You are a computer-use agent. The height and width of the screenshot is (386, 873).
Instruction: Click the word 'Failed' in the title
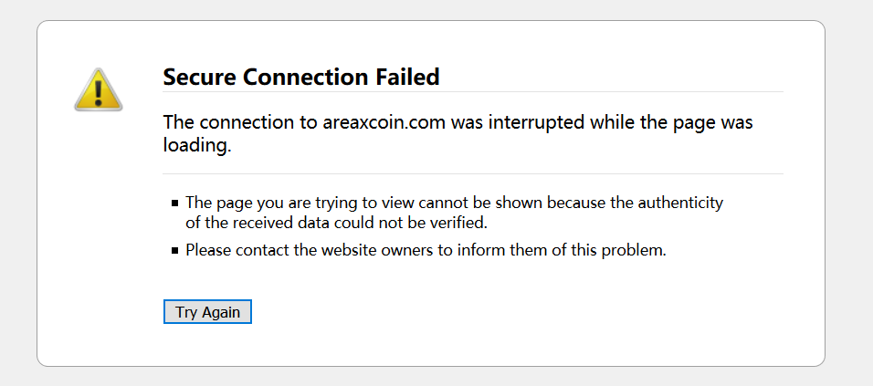[407, 77]
